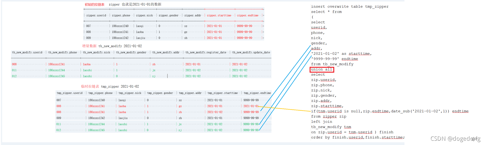Click the 'order by finish.userid,finish.starttime;' line

pos(358,137)
